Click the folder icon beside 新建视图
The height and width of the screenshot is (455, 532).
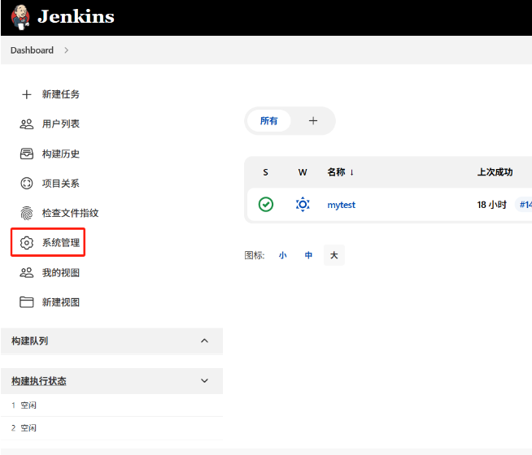click(27, 302)
